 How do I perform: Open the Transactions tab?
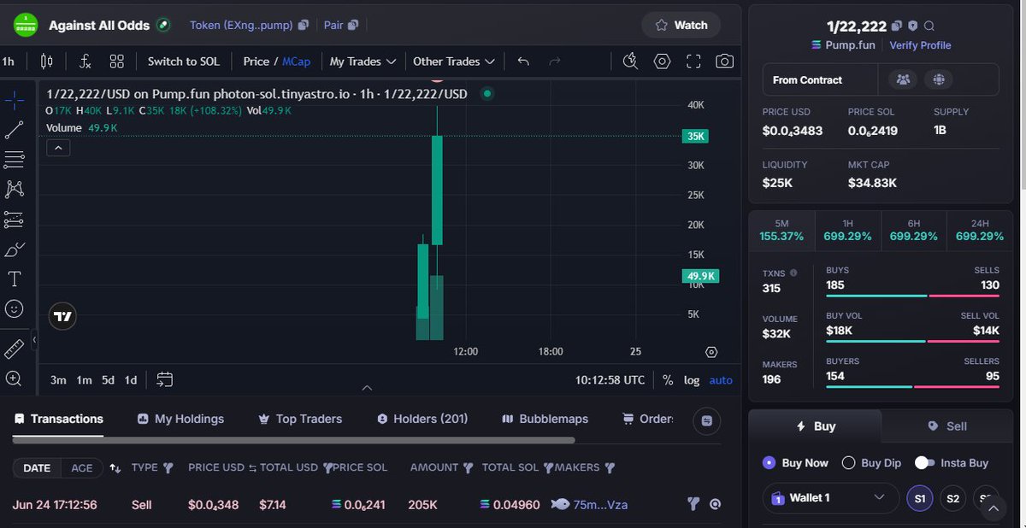[x=58, y=419]
